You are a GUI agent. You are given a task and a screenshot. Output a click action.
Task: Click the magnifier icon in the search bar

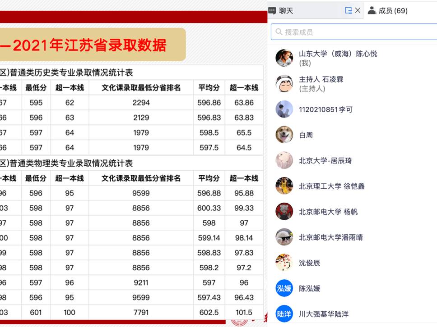278,32
